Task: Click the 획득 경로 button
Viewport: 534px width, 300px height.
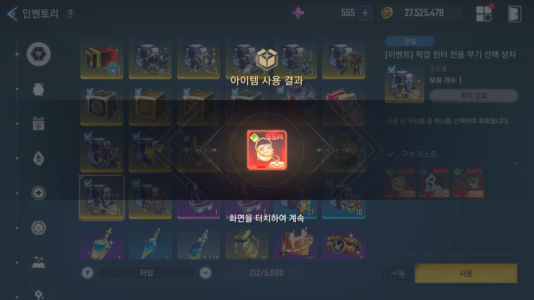Action: pyautogui.click(x=474, y=96)
